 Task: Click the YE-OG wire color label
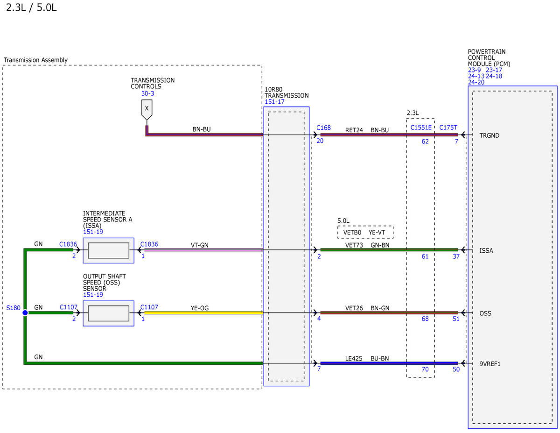tap(200, 307)
